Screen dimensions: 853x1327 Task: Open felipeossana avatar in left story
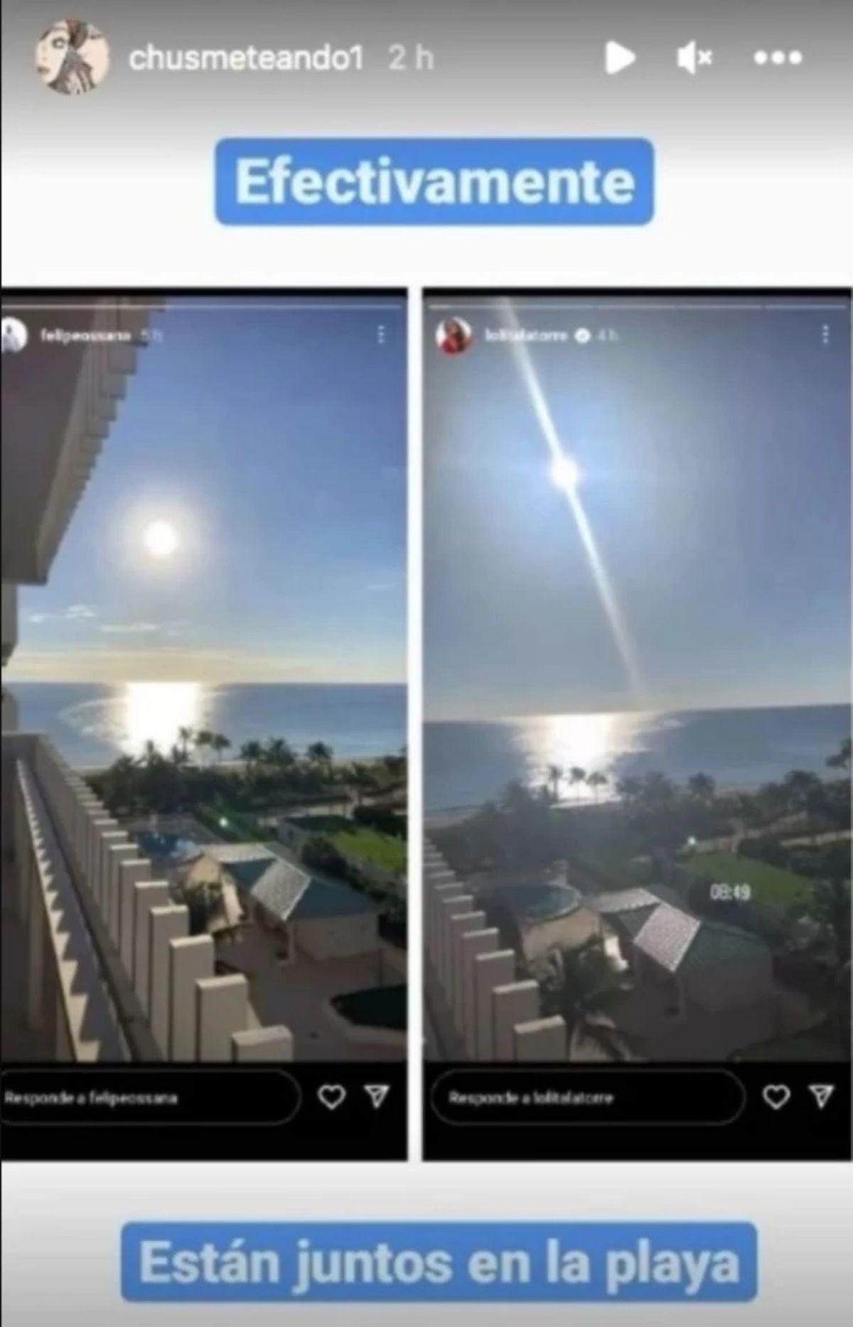(13, 334)
